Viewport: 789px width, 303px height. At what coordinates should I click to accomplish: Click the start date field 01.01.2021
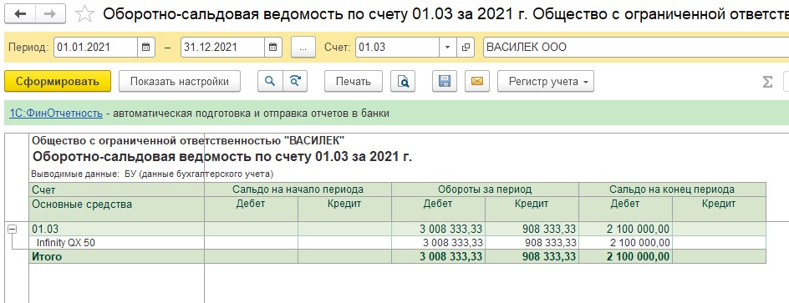[95, 48]
